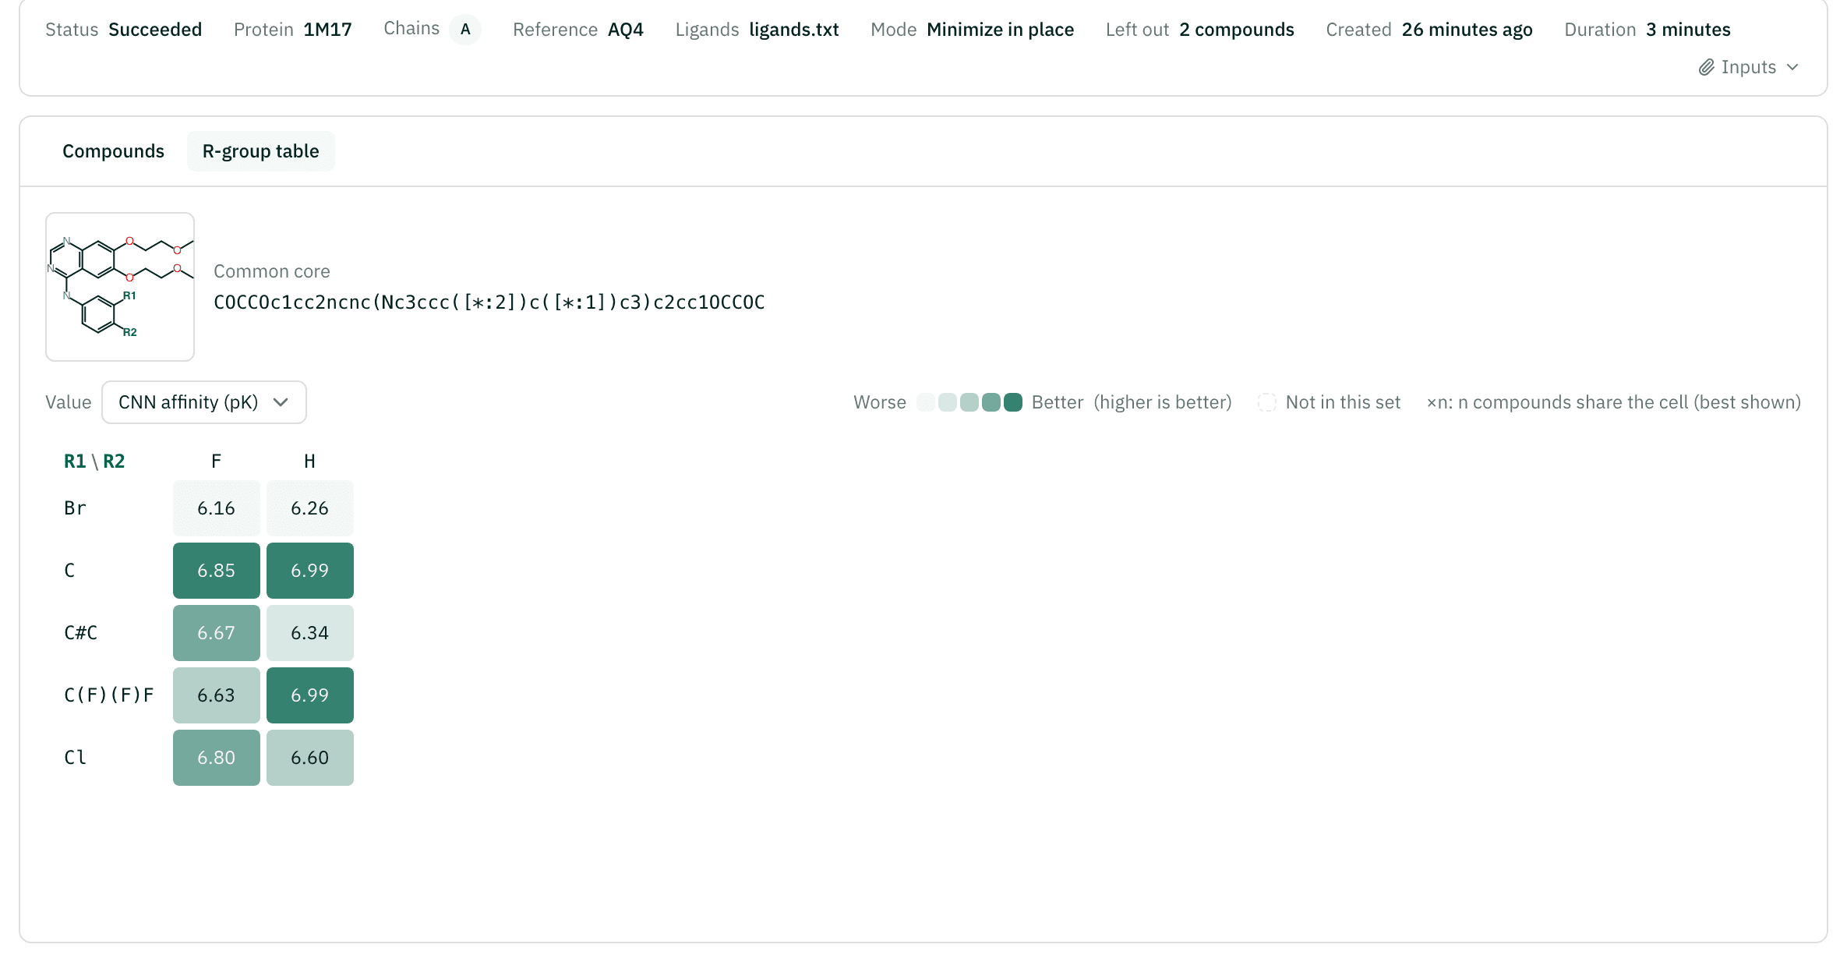Click the Br row label
The width and height of the screenshot is (1847, 962).
pyautogui.click(x=75, y=508)
